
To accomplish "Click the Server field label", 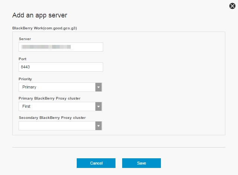I will (x=25, y=39).
